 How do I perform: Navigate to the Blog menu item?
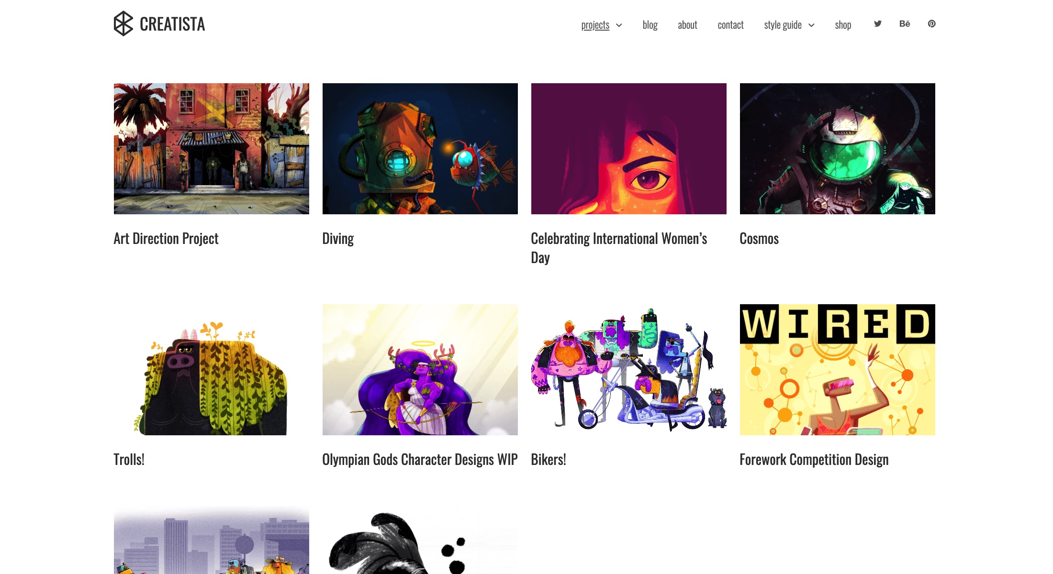coord(649,23)
